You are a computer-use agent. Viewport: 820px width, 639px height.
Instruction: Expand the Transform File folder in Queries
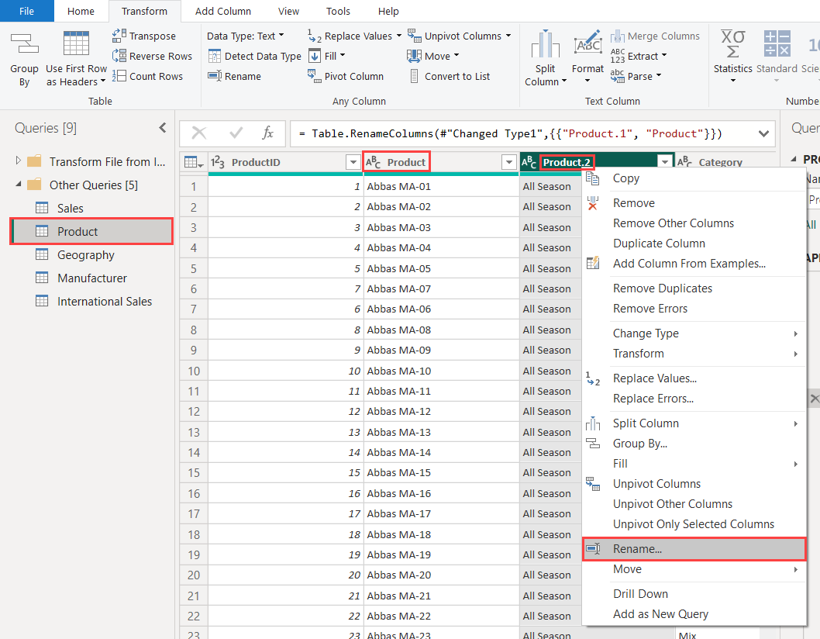[x=19, y=161]
